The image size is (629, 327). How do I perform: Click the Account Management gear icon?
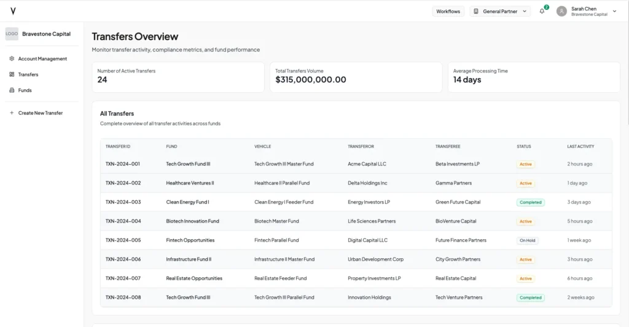[12, 59]
